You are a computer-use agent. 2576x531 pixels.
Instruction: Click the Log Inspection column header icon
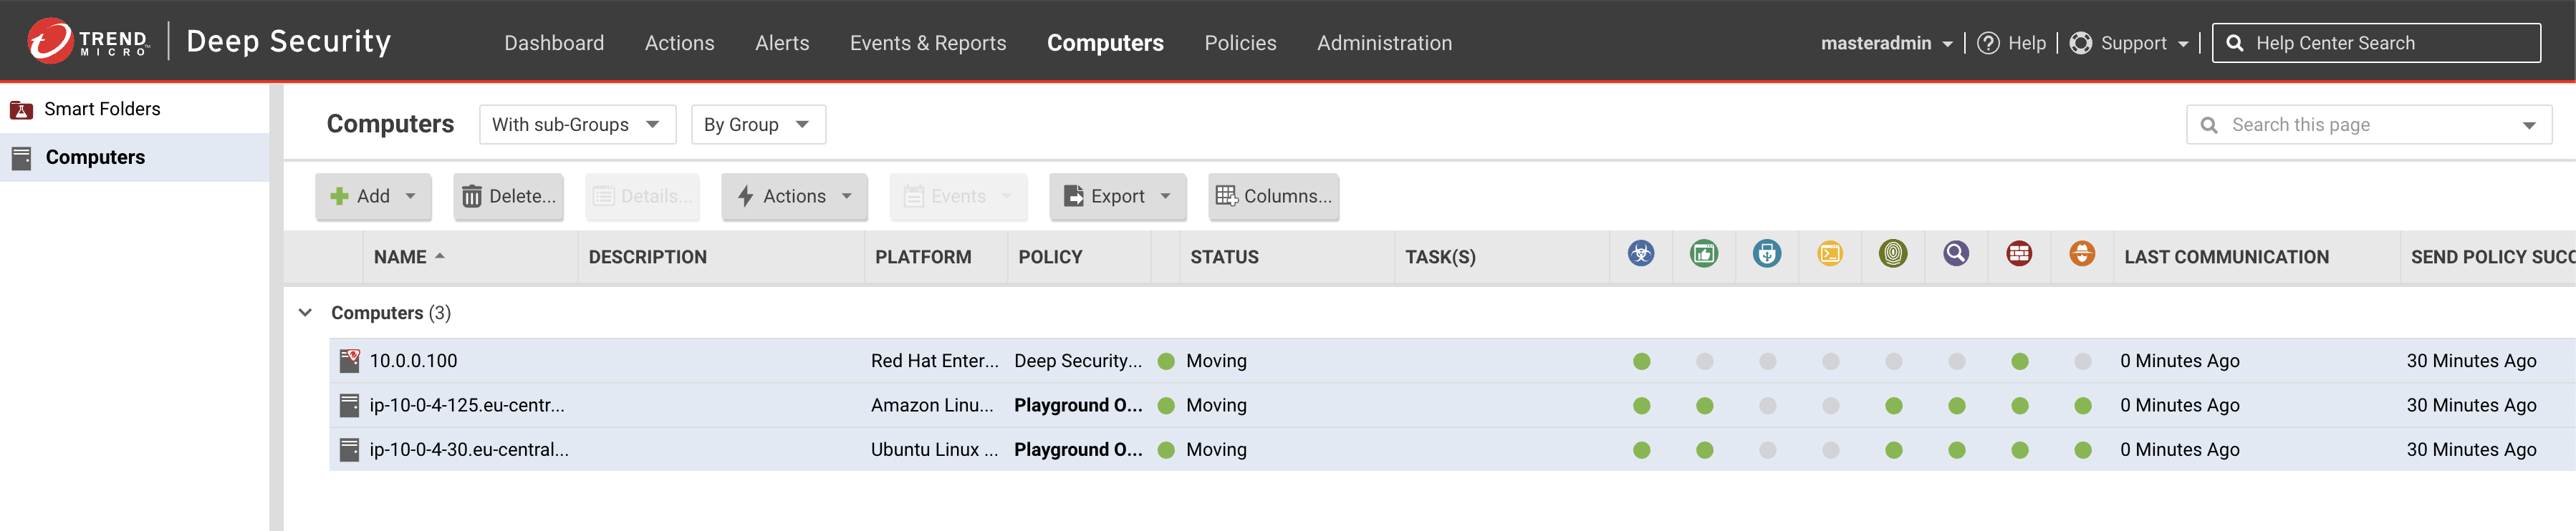(x=1956, y=253)
